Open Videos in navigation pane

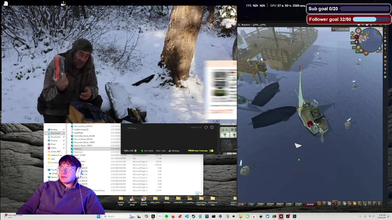pos(54,148)
